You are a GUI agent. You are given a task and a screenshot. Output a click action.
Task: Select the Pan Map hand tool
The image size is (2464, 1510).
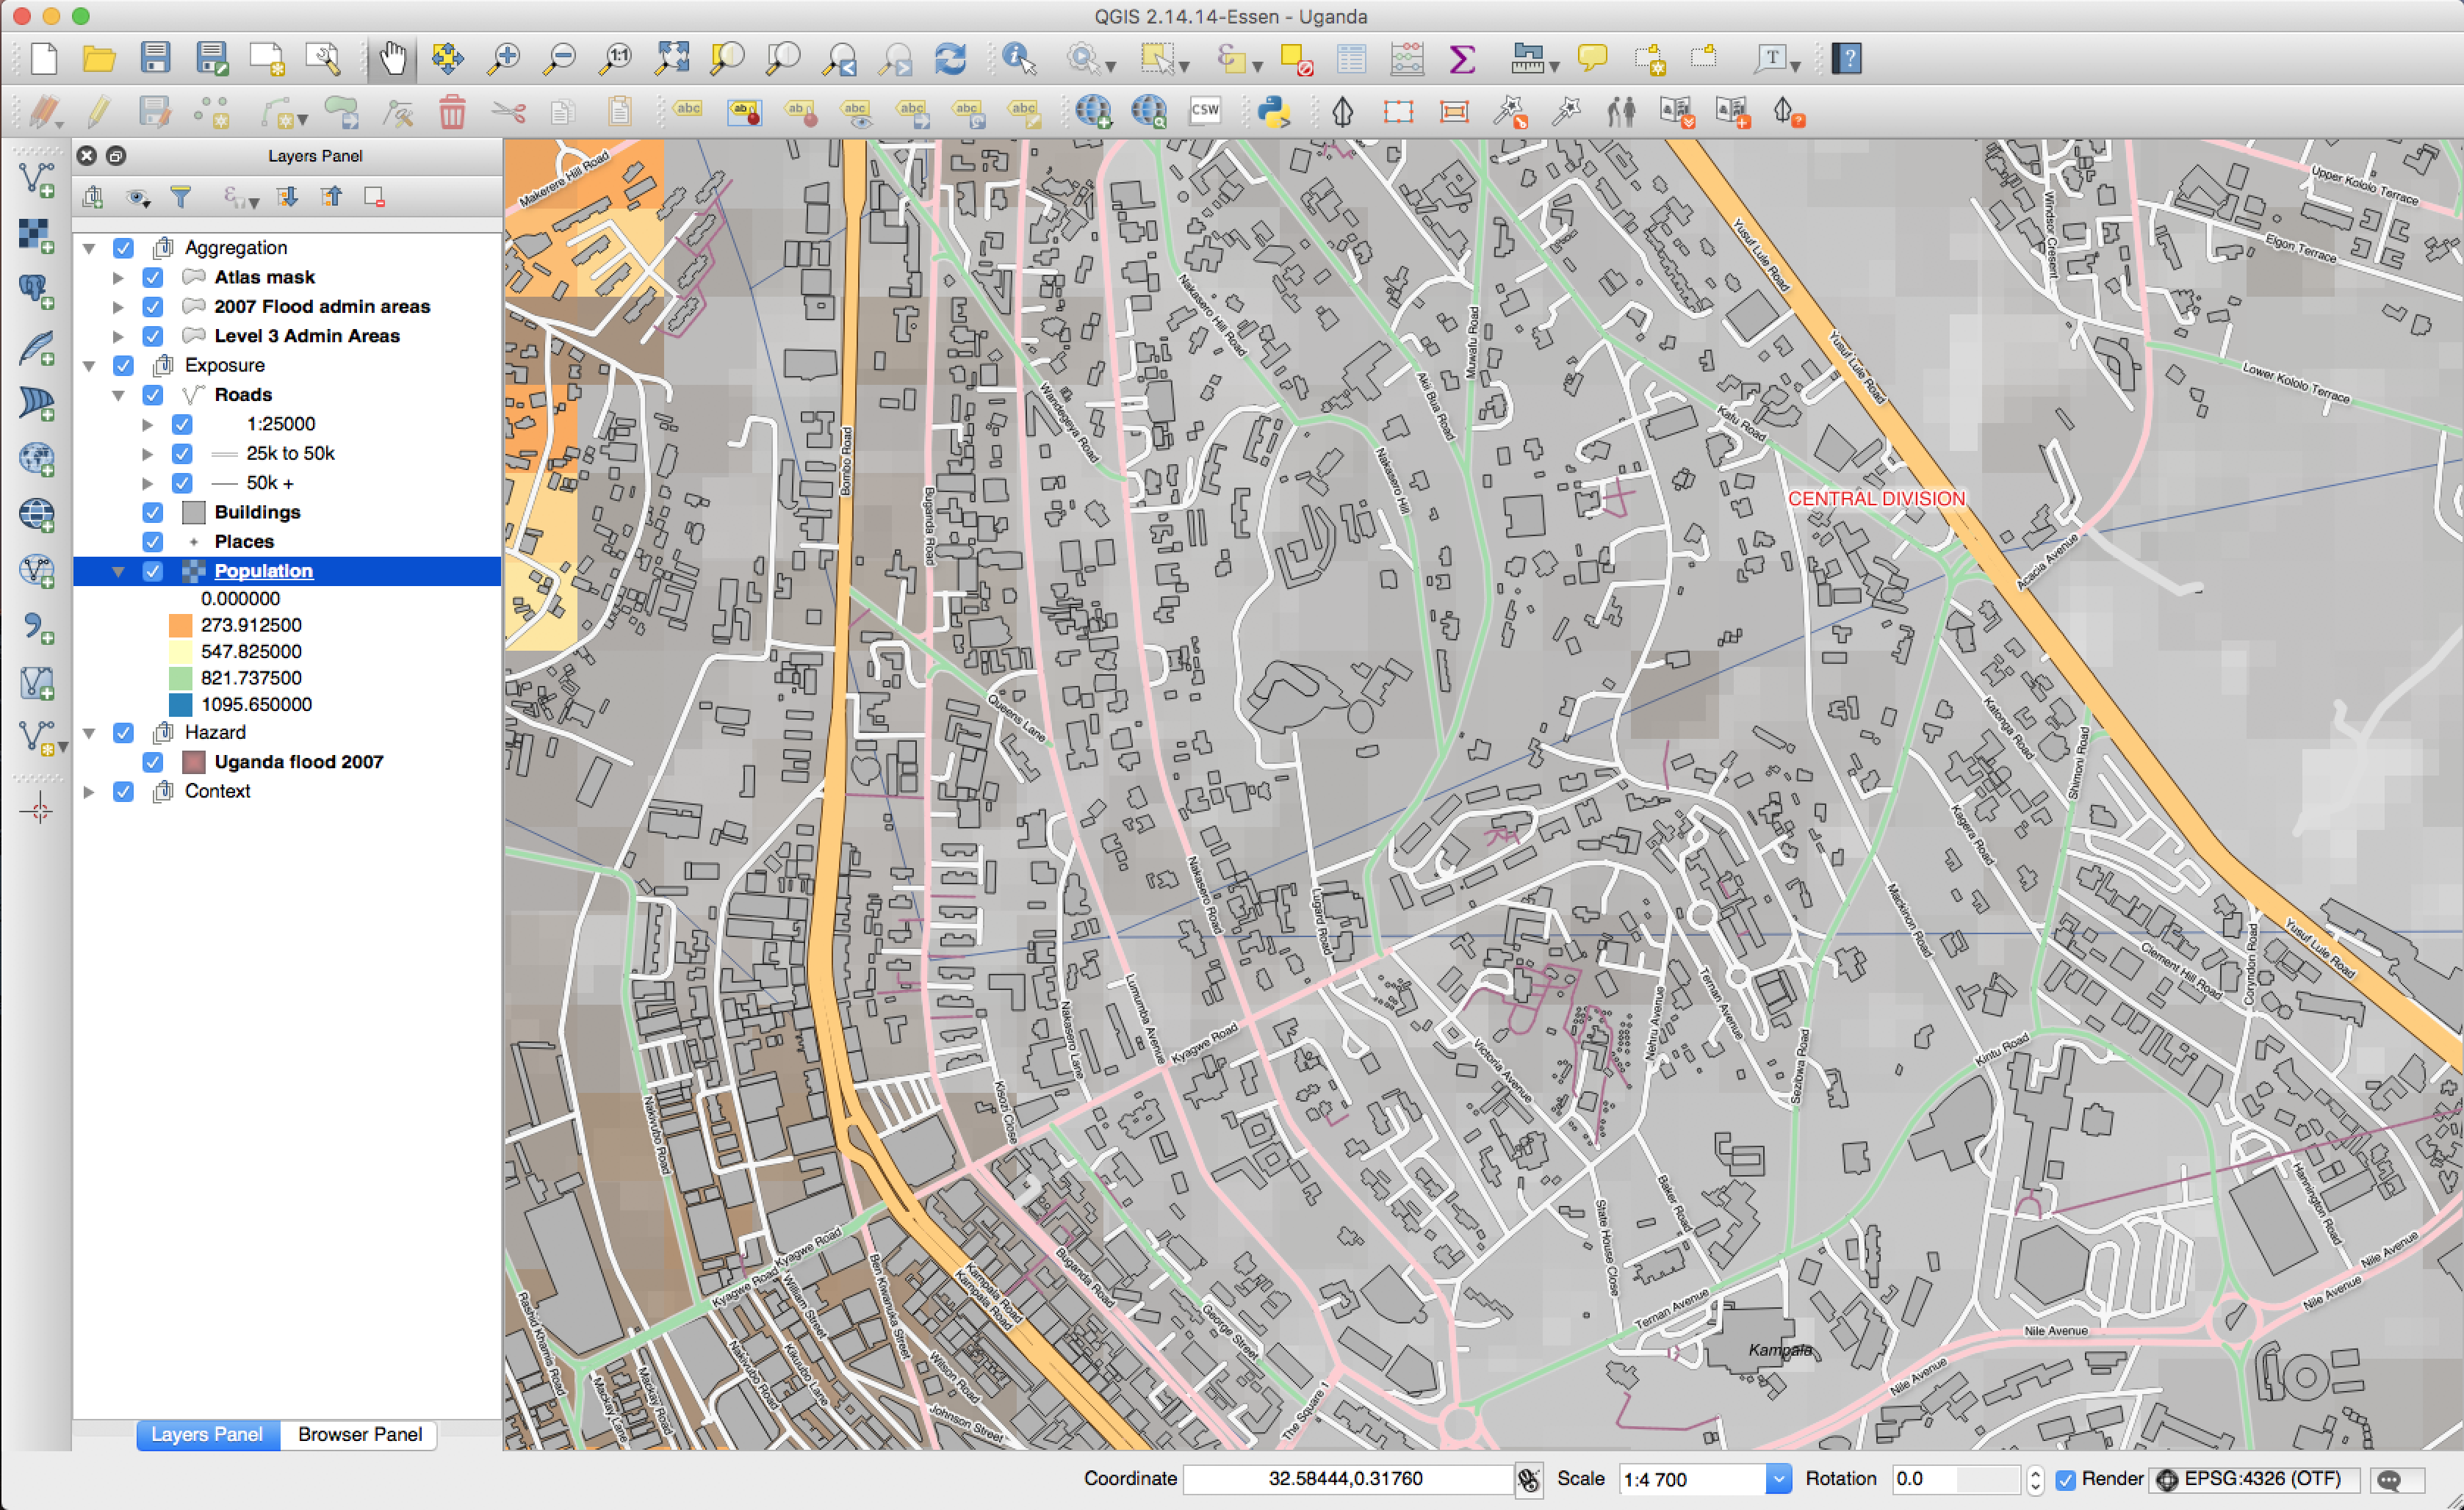tap(393, 59)
